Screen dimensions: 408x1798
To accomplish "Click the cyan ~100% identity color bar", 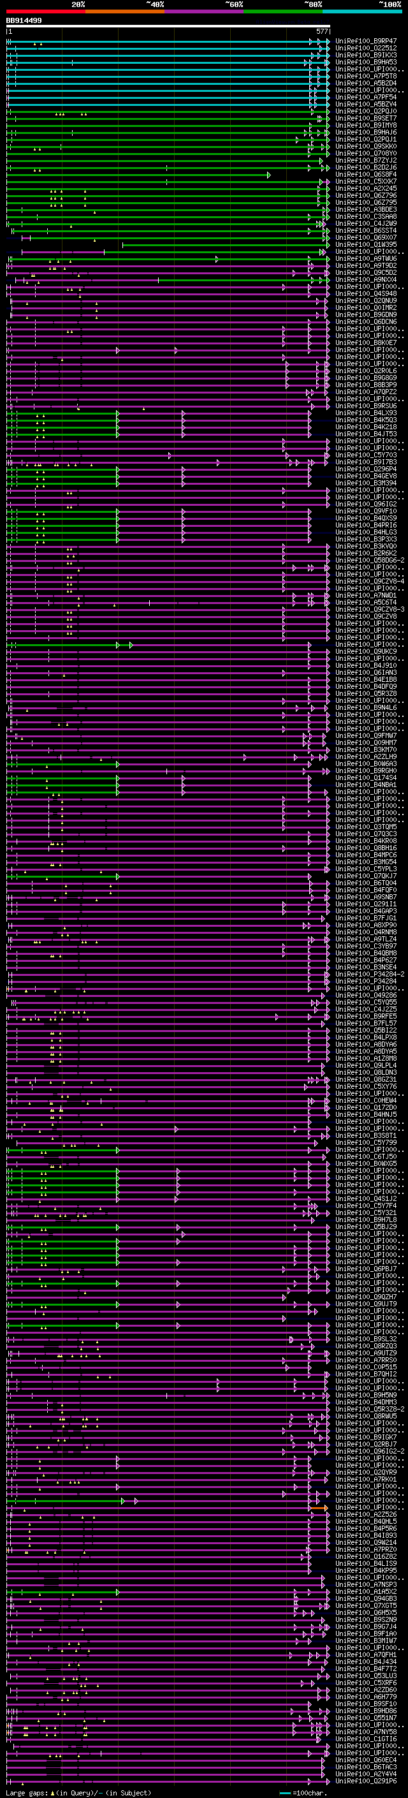I will [x=362, y=11].
